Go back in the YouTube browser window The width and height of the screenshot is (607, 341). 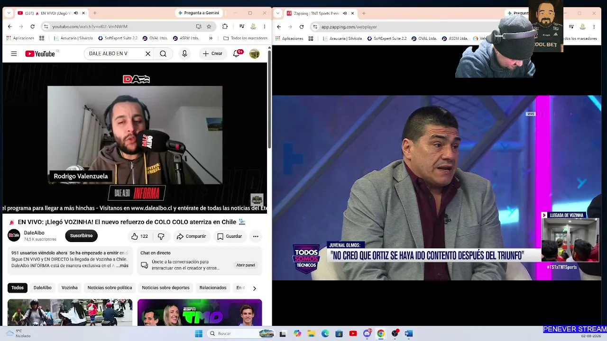pos(10,27)
